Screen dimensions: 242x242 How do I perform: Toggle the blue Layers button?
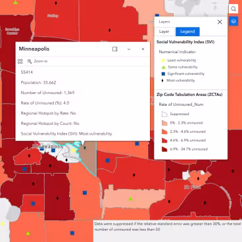point(233,21)
